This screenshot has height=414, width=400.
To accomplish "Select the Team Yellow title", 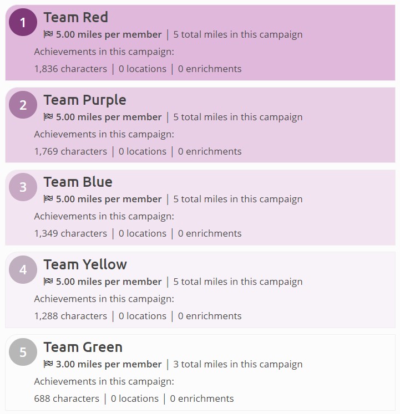I will point(85,264).
